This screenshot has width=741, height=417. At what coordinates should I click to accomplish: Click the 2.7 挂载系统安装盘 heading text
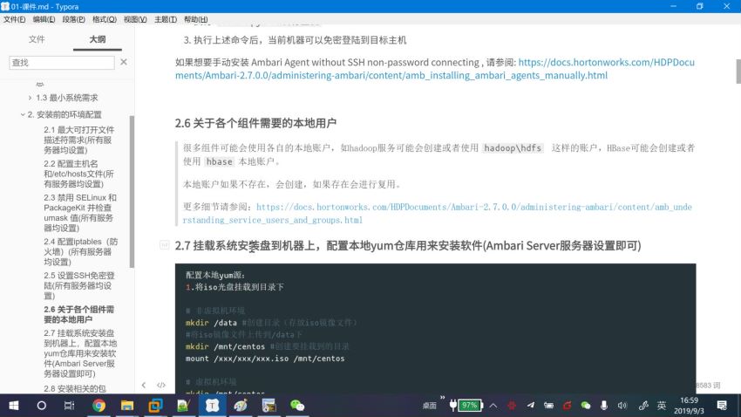point(408,245)
